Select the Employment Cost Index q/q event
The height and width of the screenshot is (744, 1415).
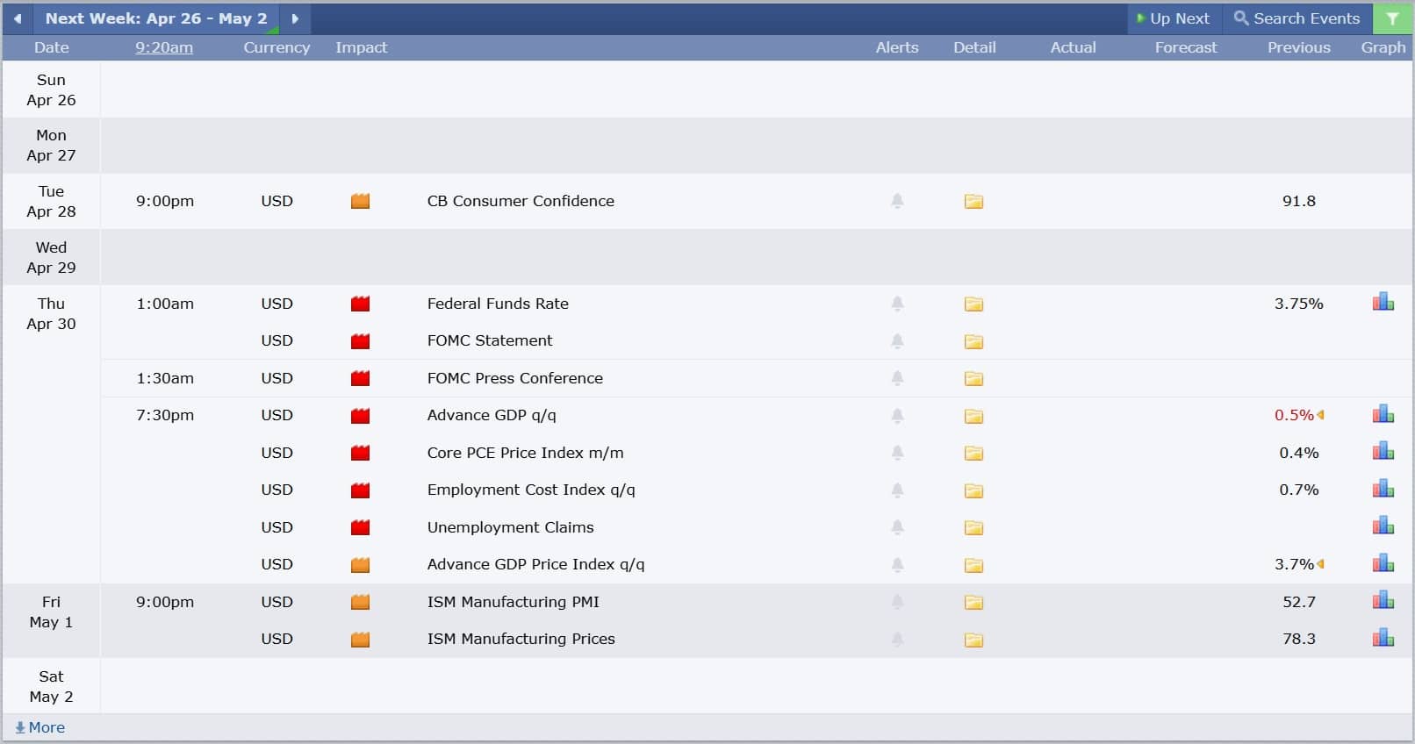pyautogui.click(x=530, y=490)
